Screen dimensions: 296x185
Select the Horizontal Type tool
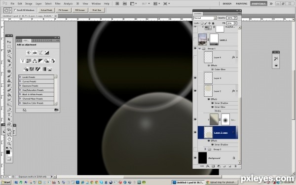pos(9,114)
